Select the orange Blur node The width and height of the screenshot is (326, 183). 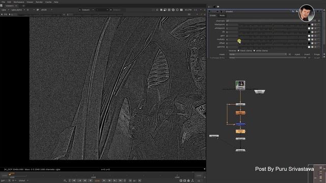click(240, 113)
